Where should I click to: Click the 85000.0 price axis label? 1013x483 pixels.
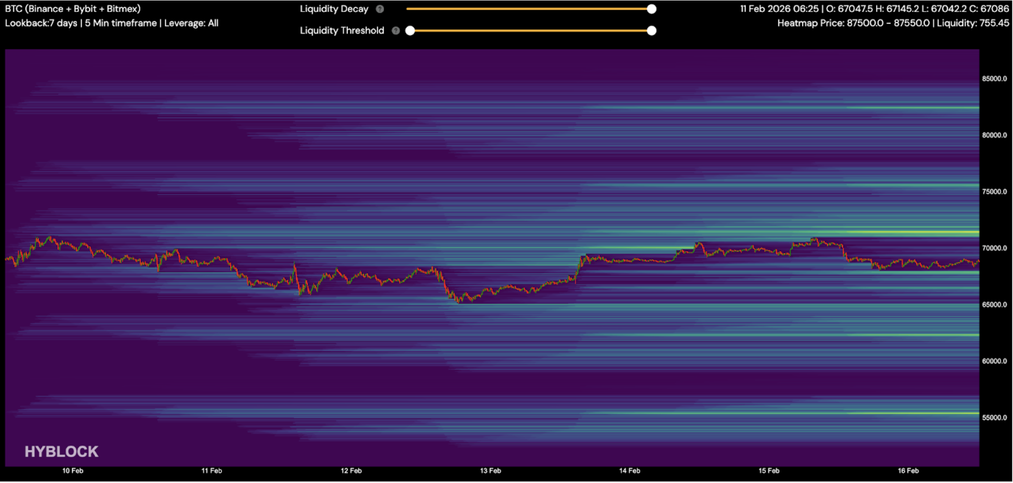point(994,79)
